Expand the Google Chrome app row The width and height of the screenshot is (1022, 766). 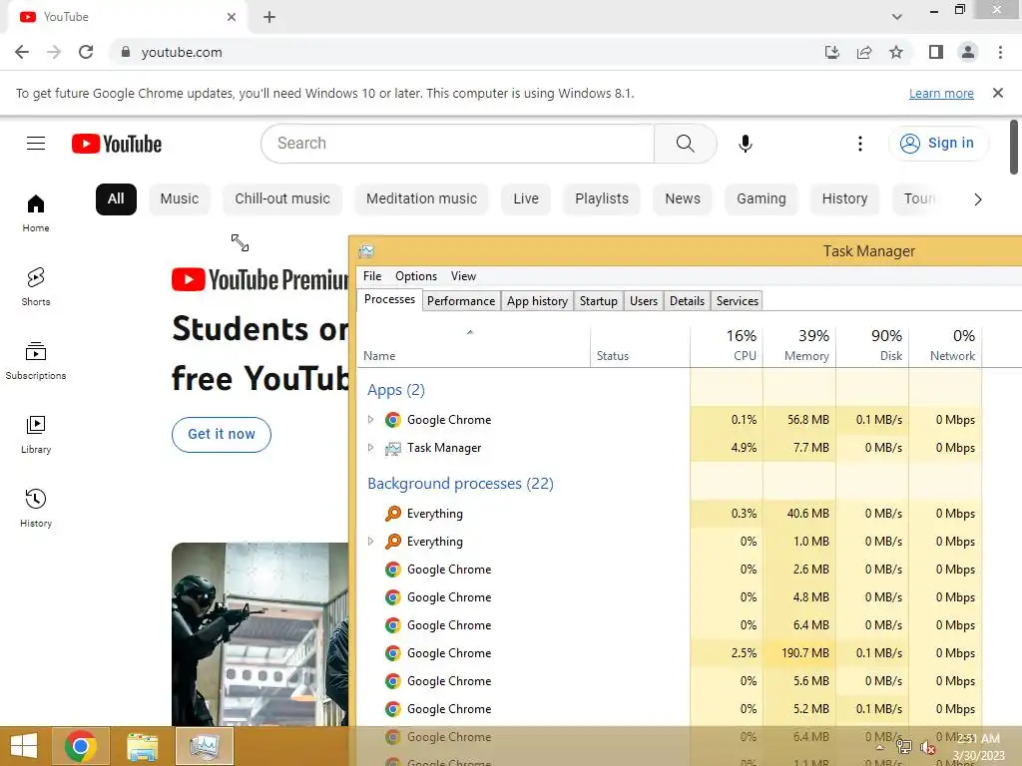[370, 420]
